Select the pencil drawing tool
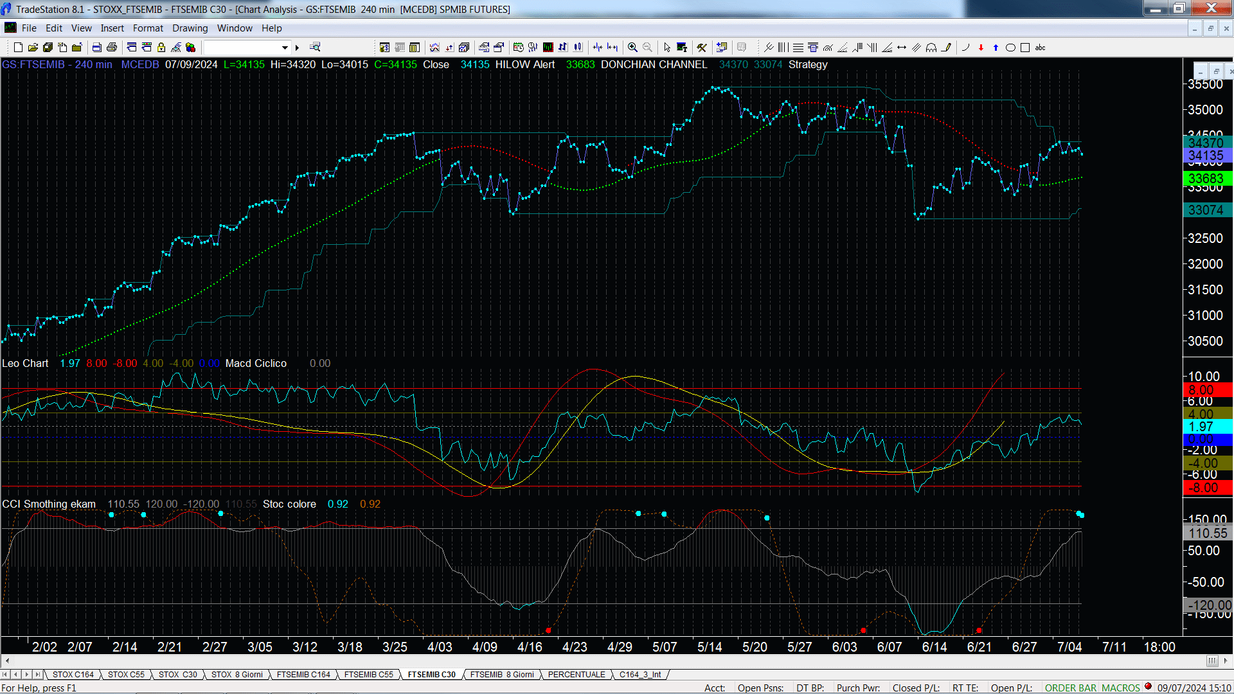 [x=946, y=48]
